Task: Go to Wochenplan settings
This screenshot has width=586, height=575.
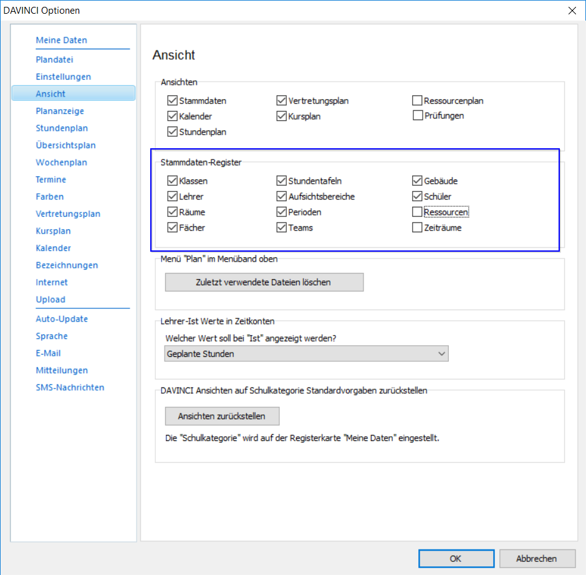Action: click(61, 163)
